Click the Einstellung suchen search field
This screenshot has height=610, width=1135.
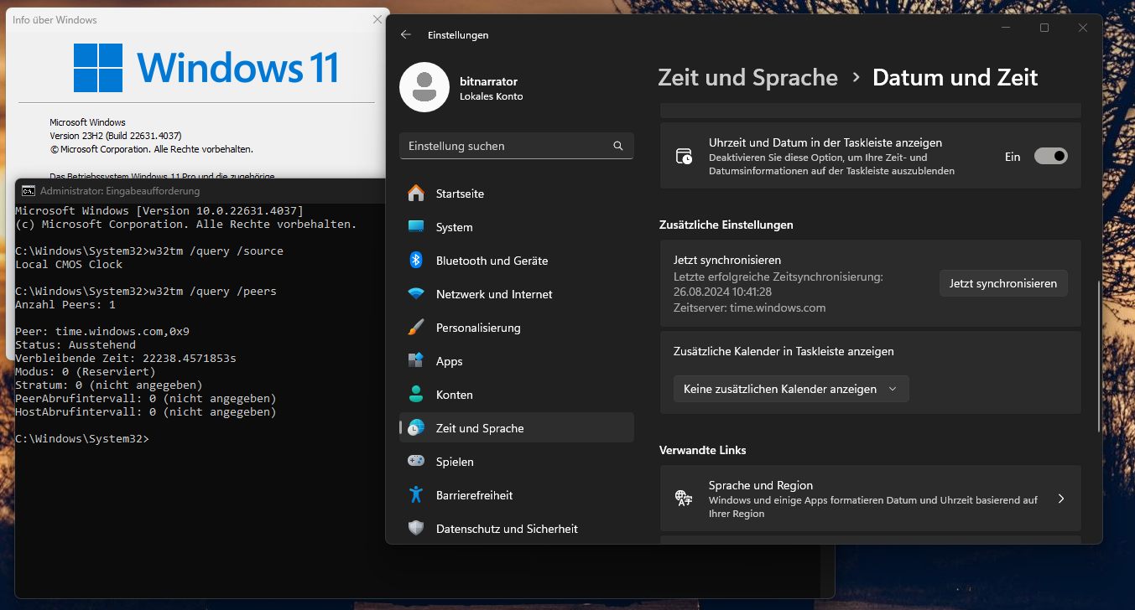coord(516,146)
